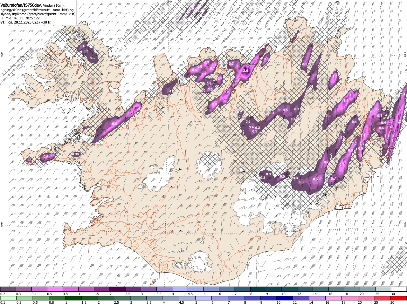
Task: Select the top-row legend swatch between 0.3 and 0.4
Action: (x=24, y=289)
